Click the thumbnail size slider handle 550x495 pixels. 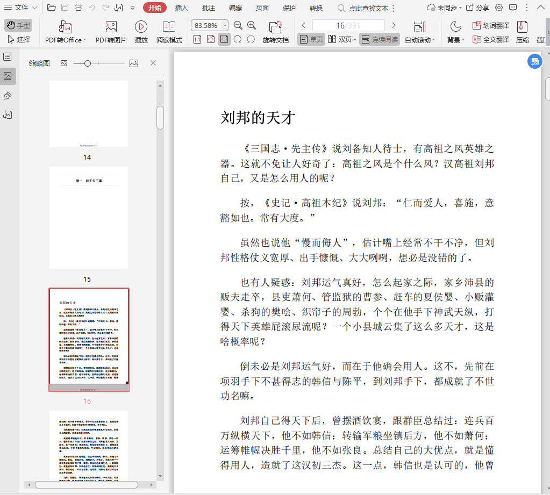pyautogui.click(x=88, y=63)
